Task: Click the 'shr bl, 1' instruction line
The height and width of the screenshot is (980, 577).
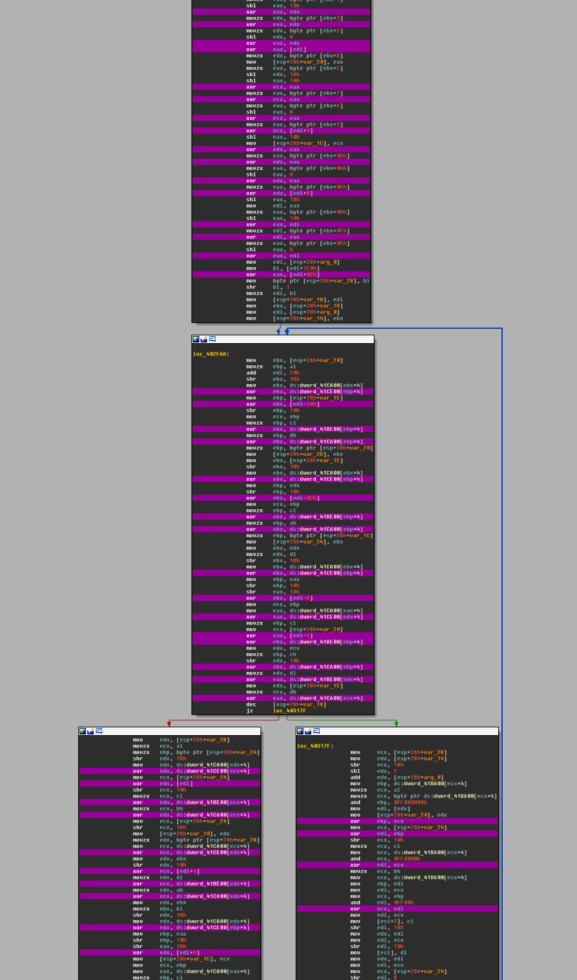Action: point(268,287)
